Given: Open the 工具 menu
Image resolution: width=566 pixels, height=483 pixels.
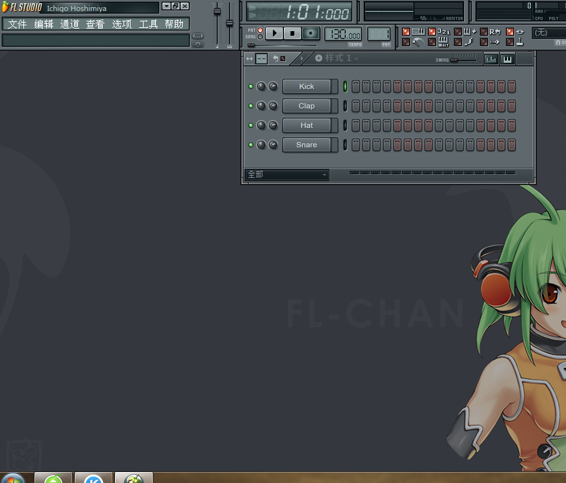Looking at the screenshot, I should point(148,24).
